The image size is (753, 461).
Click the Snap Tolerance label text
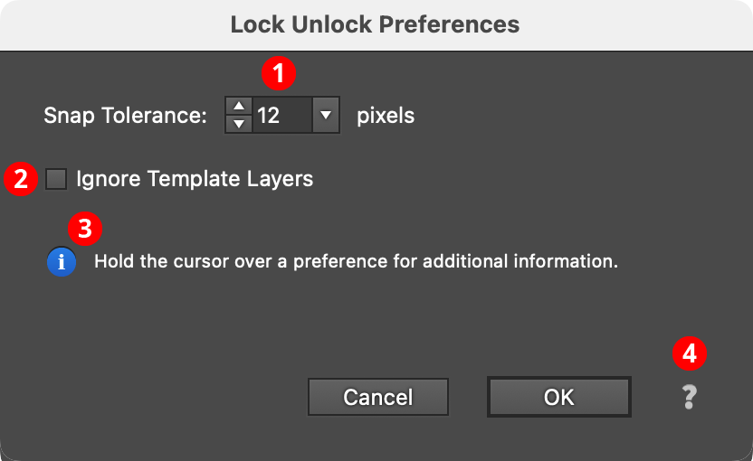pyautogui.click(x=125, y=116)
